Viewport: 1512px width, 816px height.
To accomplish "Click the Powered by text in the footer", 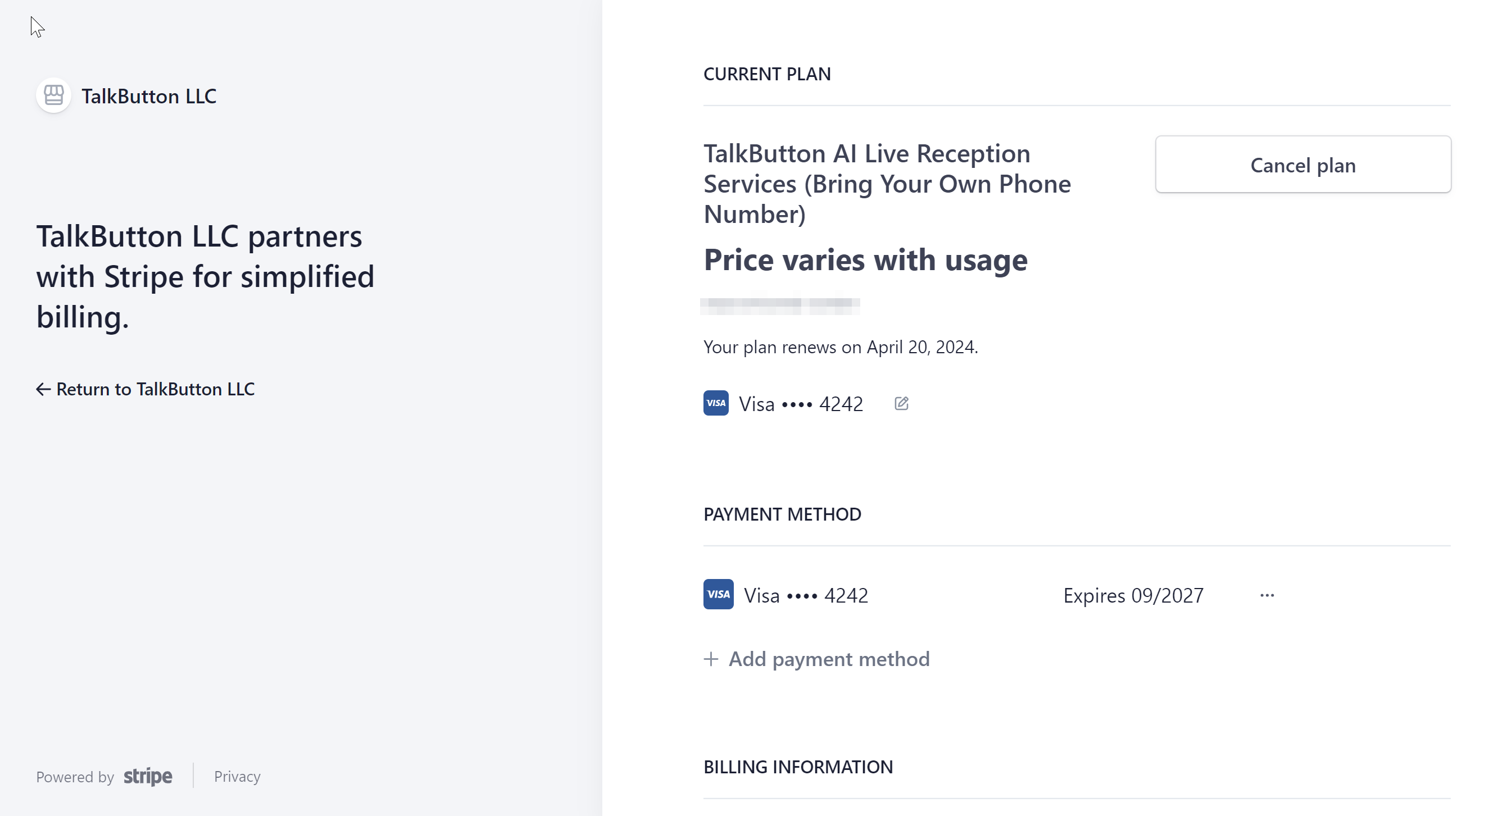I will pos(75,777).
